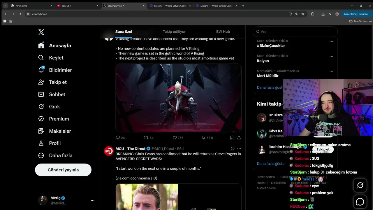This screenshot has width=373, height=210.
Task: Open more options on MCU - The Direct post
Action: pos(239,148)
